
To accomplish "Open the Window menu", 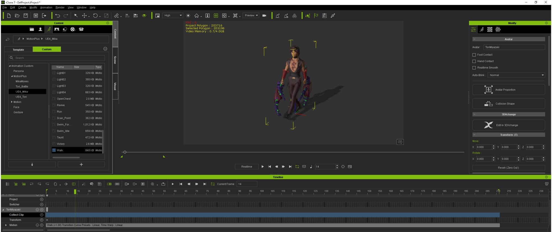I will point(81,7).
